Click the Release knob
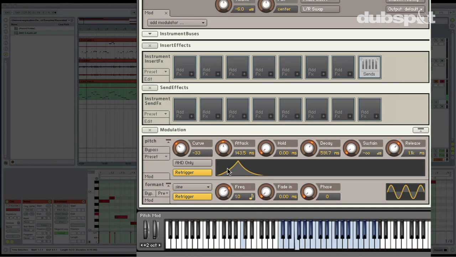 (394, 148)
